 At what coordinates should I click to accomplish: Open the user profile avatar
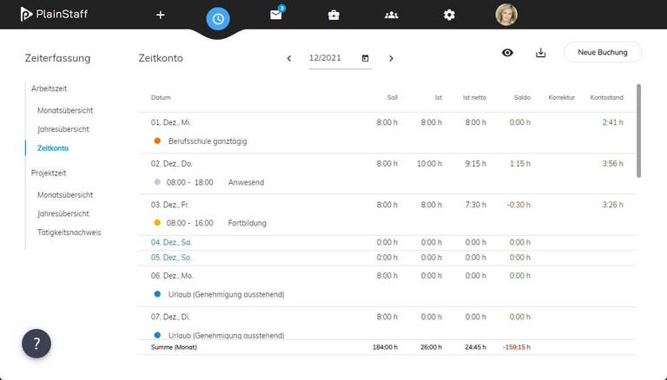point(506,15)
